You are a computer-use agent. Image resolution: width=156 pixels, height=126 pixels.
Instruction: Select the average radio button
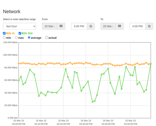pyautogui.click(x=29, y=38)
